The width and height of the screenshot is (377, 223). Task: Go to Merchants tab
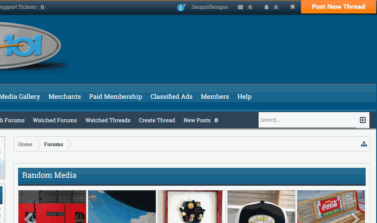[x=64, y=97]
